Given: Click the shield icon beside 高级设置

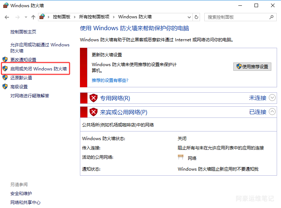Looking at the screenshot, I should coord(5,87).
